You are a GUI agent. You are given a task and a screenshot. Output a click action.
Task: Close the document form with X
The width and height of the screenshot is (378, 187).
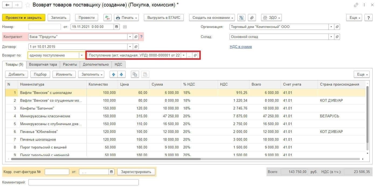pyautogui.click(x=372, y=5)
